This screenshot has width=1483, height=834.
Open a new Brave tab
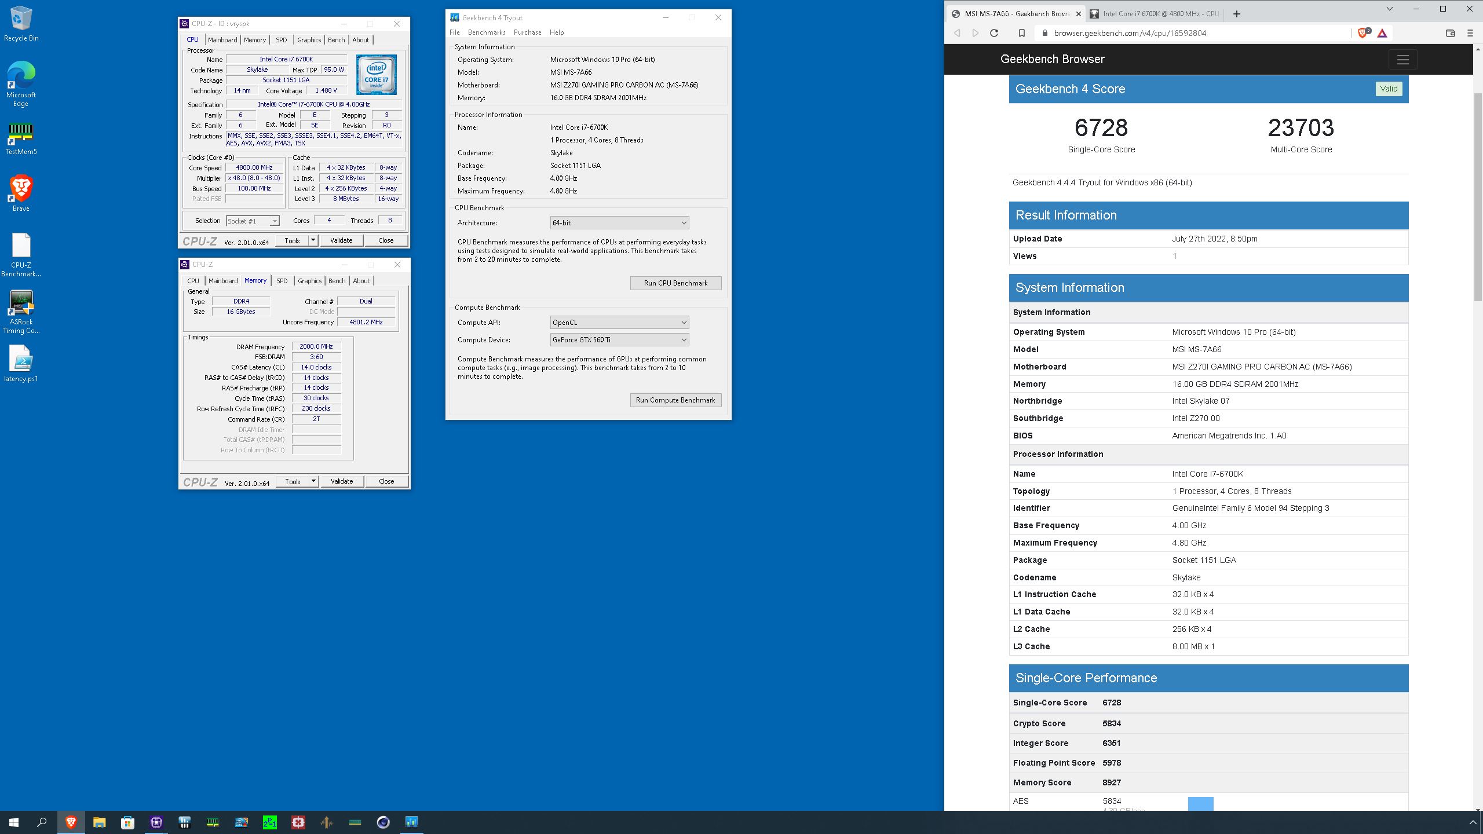pyautogui.click(x=1236, y=13)
